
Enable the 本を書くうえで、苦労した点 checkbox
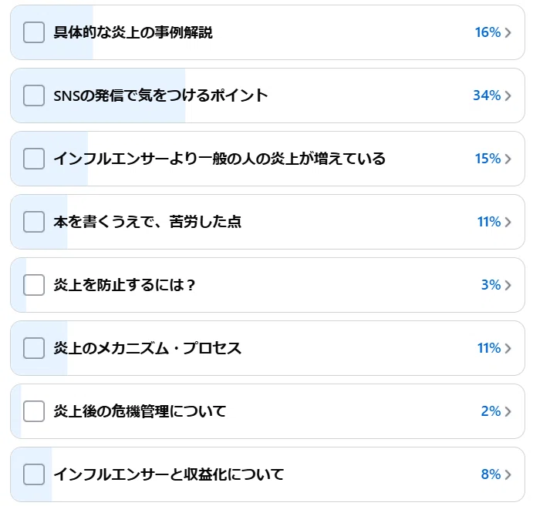click(34, 222)
